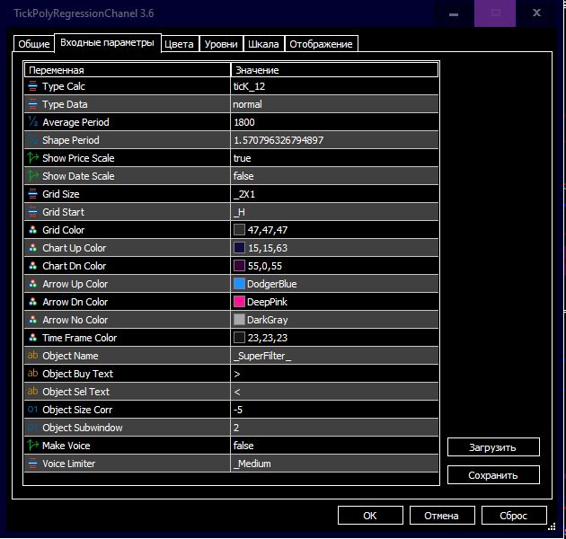The image size is (566, 539).
Task: Click the OK button
Action: (370, 515)
